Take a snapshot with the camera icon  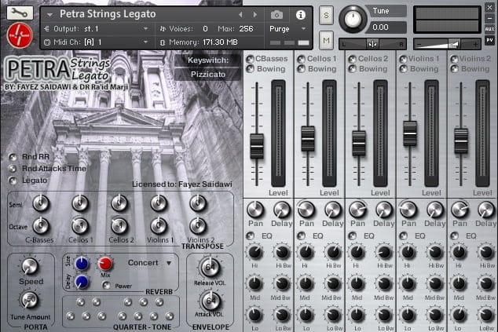pyautogui.click(x=276, y=15)
